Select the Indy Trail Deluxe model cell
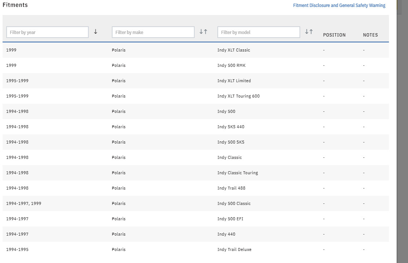The height and width of the screenshot is (263, 408). (x=235, y=249)
